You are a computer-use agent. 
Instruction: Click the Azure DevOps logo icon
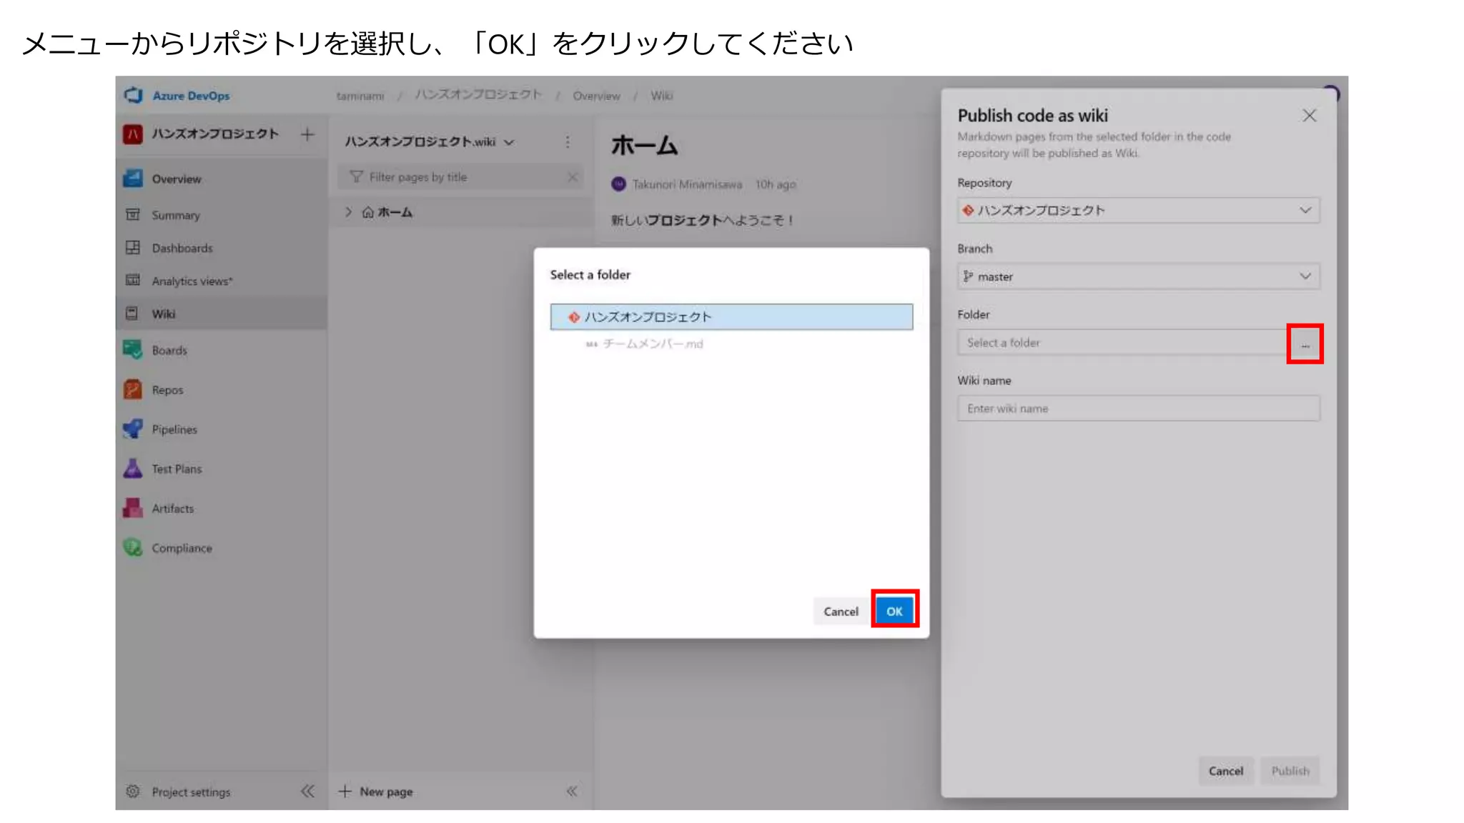[x=134, y=95]
